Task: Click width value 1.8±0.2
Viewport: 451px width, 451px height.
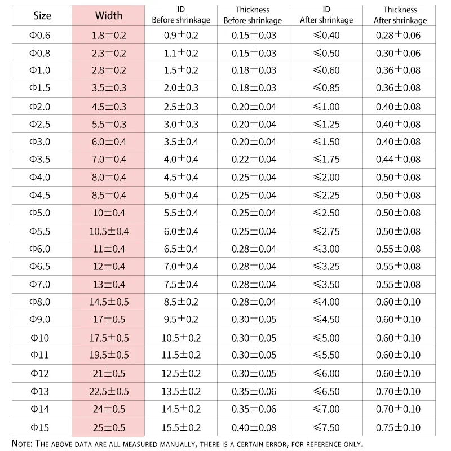Action: pos(108,35)
